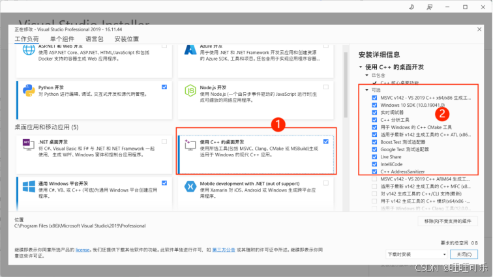Uncheck Live Share component
The height and width of the screenshot is (277, 493).
pyautogui.click(x=374, y=156)
